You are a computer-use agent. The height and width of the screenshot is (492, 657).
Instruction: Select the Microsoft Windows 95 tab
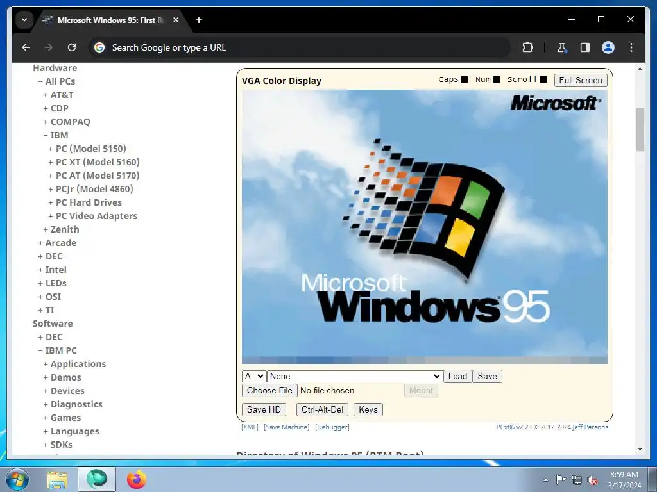click(x=110, y=20)
